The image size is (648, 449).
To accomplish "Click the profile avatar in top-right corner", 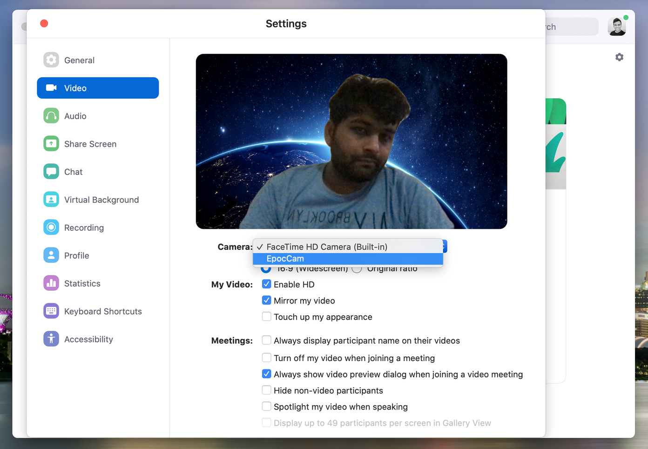I will click(617, 27).
